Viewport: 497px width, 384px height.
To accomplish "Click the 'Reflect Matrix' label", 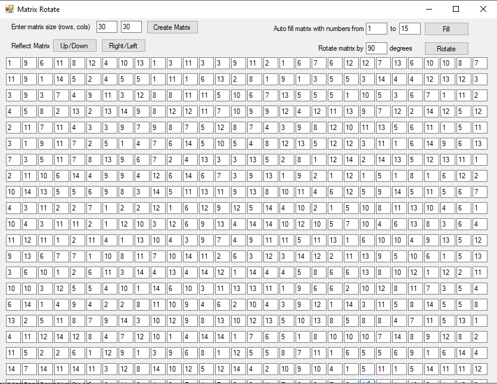I will tap(30, 46).
